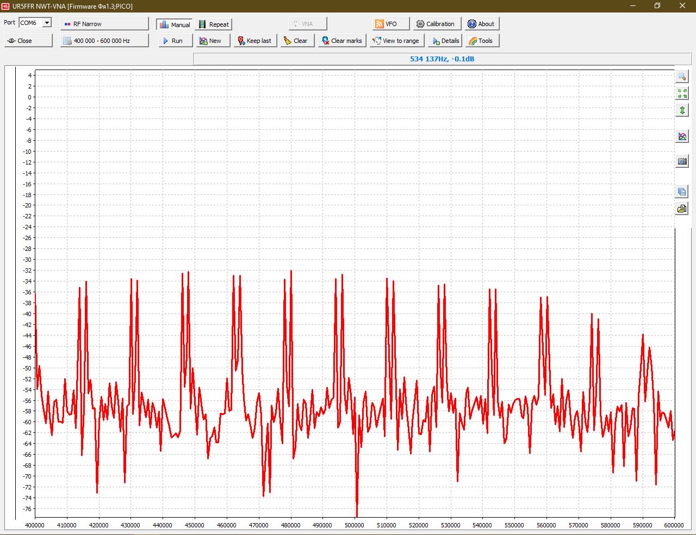The width and height of the screenshot is (696, 535).
Task: Click RF Narrow mode selector
Action: [104, 24]
